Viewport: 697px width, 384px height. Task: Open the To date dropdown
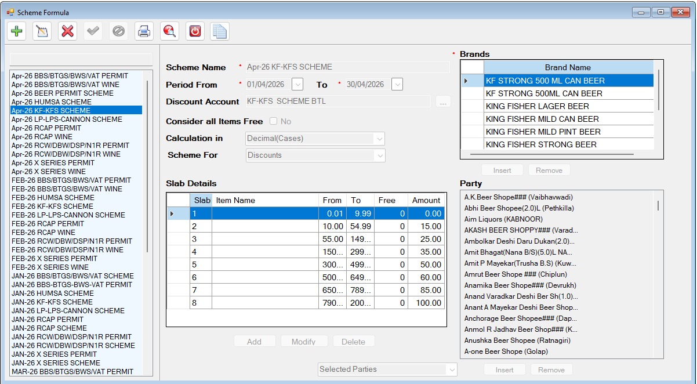[x=397, y=84]
